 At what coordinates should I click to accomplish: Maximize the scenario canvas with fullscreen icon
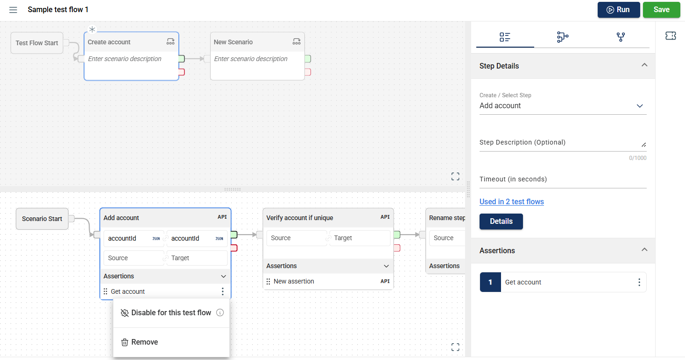[x=455, y=347]
